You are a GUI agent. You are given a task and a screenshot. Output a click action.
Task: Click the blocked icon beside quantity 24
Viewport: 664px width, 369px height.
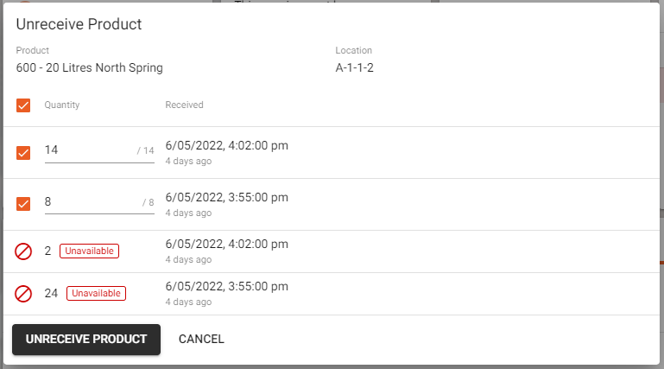coord(23,294)
